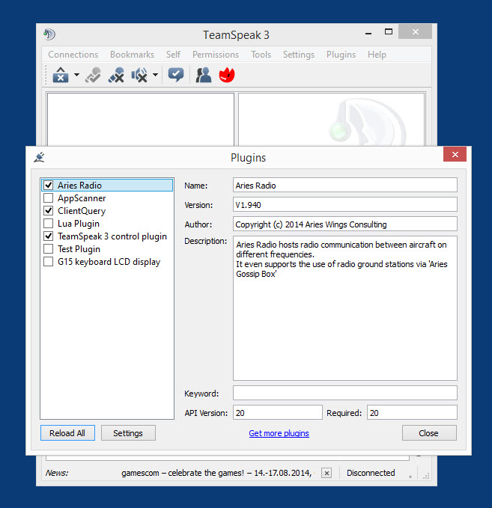Open the Tools menu

(261, 55)
